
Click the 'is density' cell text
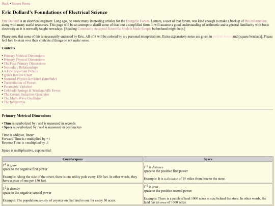click(11, 189)
